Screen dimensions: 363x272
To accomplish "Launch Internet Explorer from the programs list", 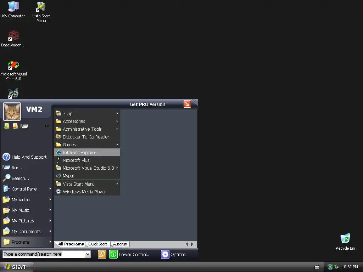I will (87, 152).
